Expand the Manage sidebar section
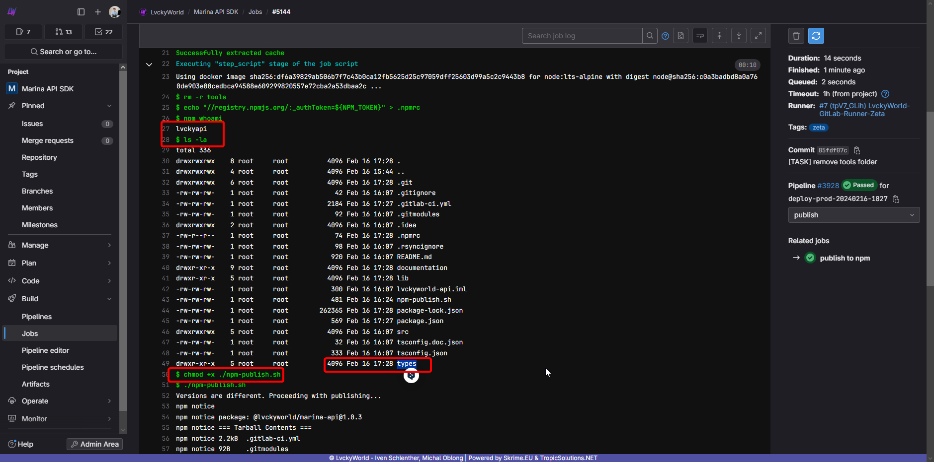Image resolution: width=934 pixels, height=462 pixels. pos(60,245)
